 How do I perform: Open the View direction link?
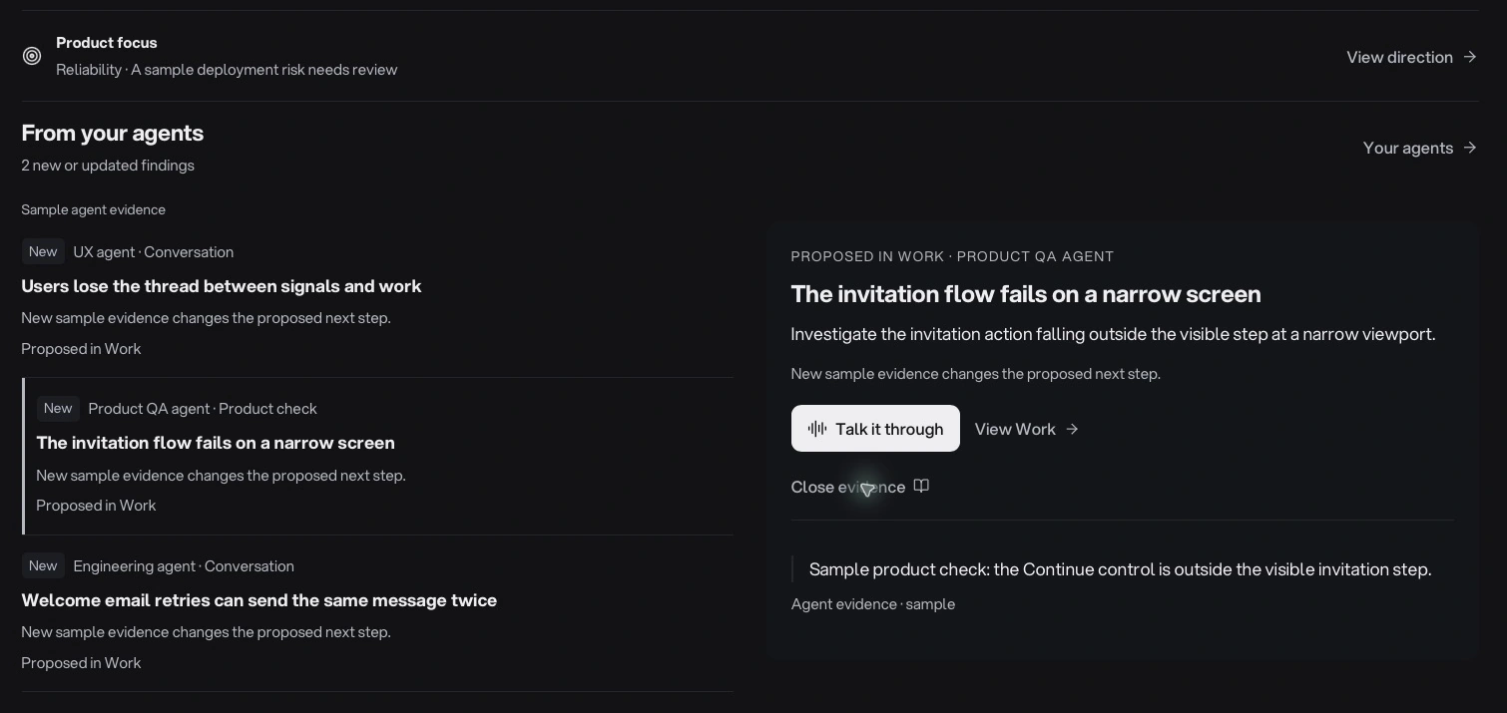point(1411,57)
